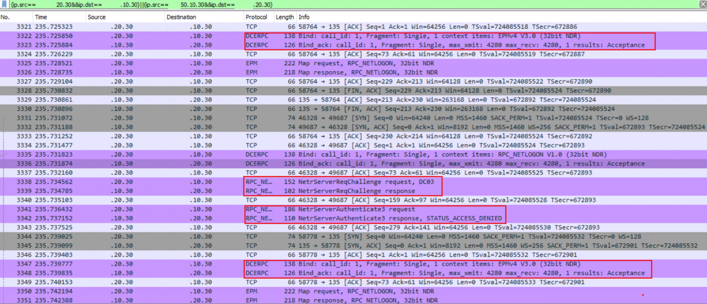Select packet 3337 ACK Seq=73 row

(x=353, y=172)
